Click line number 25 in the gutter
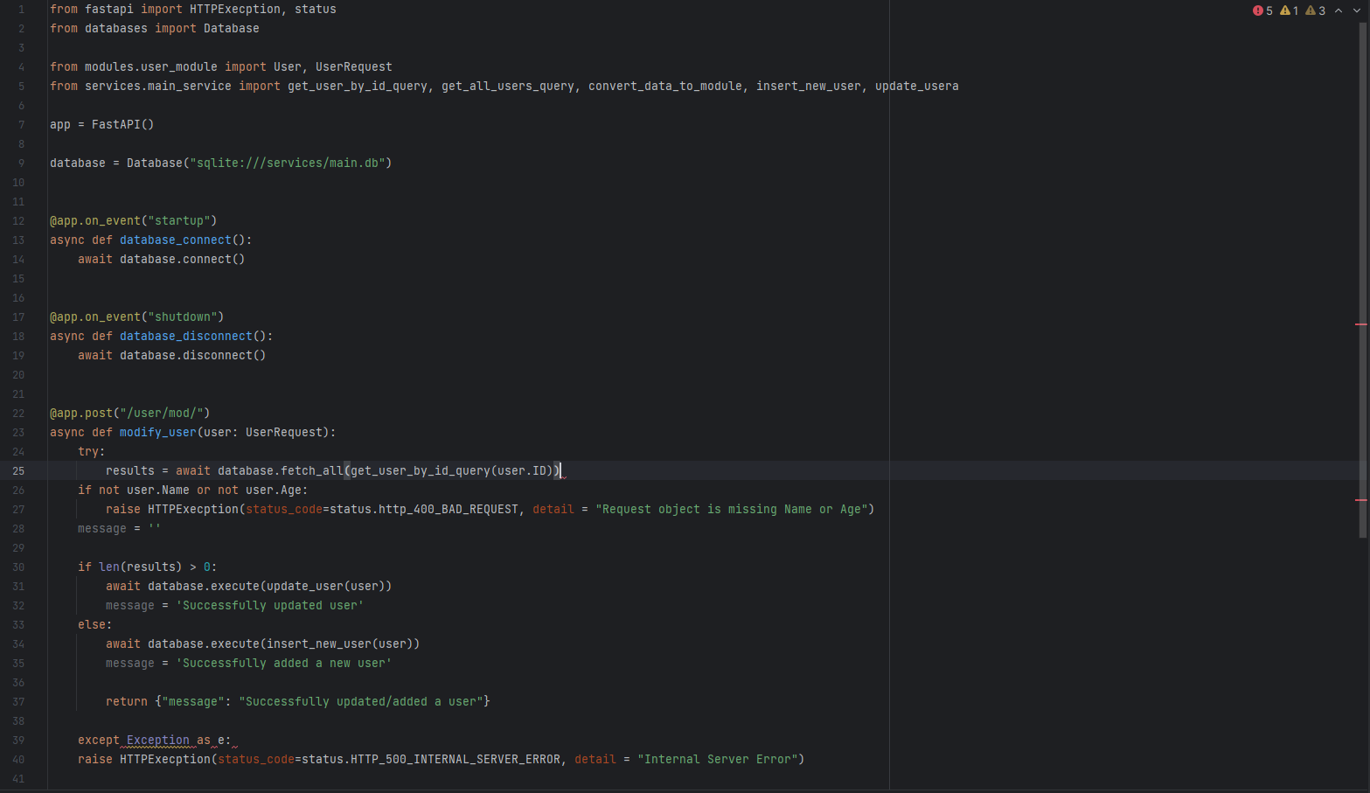The height and width of the screenshot is (793, 1370). (18, 470)
